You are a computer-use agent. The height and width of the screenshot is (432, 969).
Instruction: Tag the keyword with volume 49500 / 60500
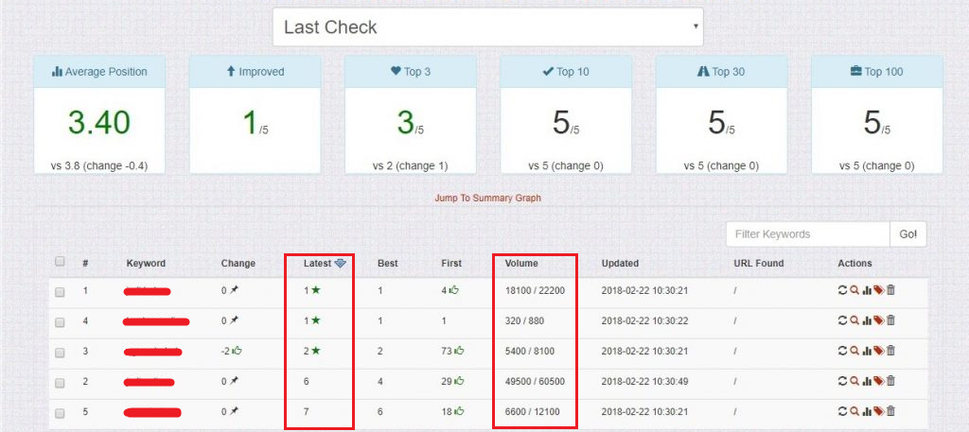879,381
